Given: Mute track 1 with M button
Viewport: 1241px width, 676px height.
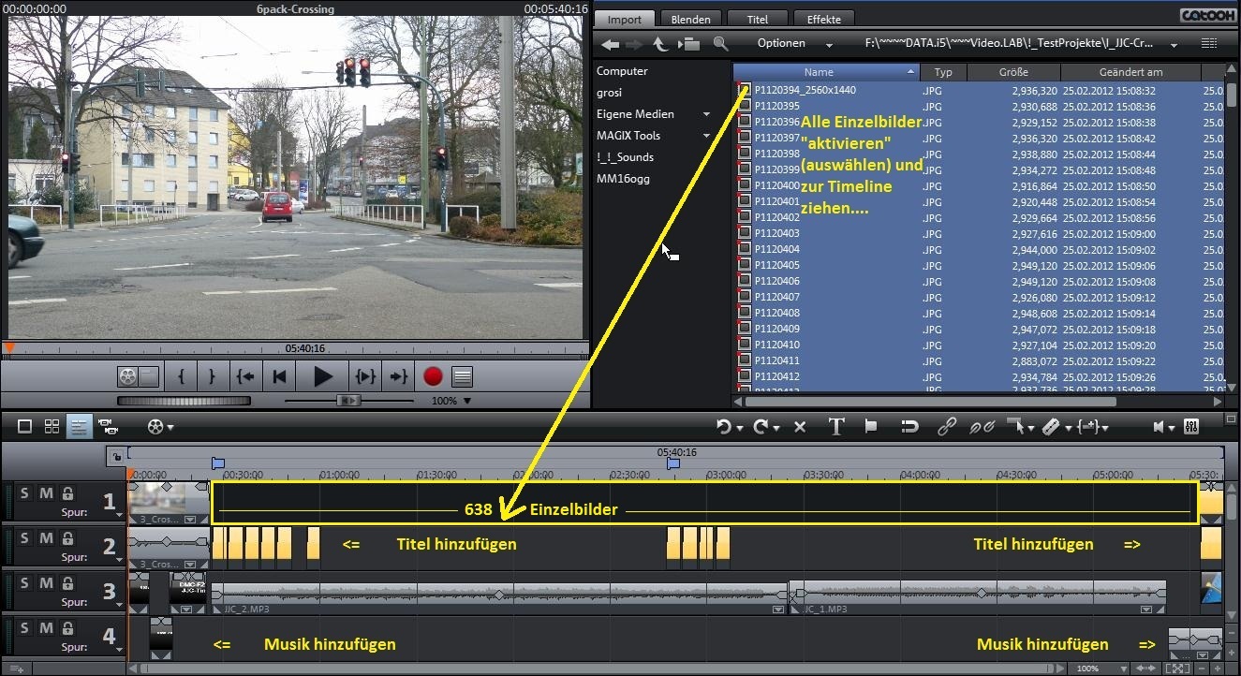Looking at the screenshot, I should 46,492.
